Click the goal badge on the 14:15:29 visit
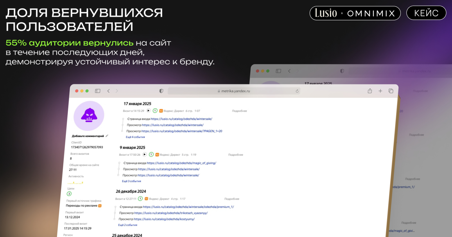Image resolution: width=452 pixels, height=237 pixels. 155,111
